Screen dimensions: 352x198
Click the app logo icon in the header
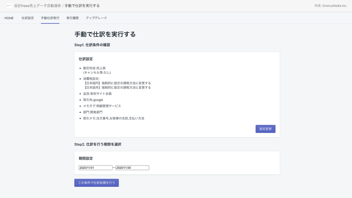tap(10, 5)
